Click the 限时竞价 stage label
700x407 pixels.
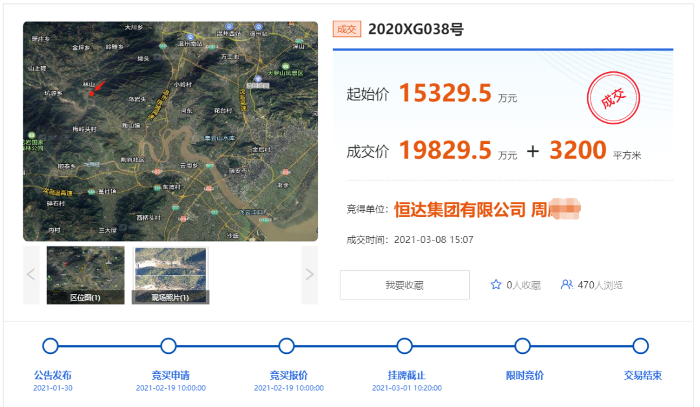(x=525, y=375)
